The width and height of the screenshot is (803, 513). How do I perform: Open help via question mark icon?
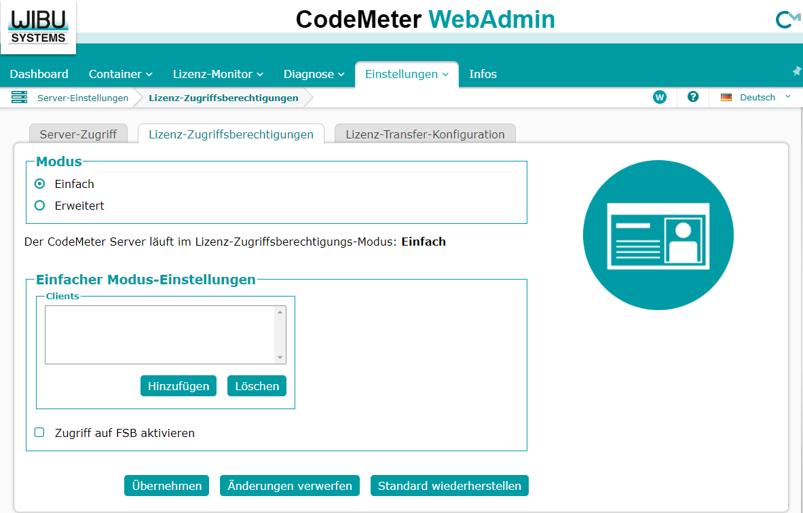(x=693, y=96)
